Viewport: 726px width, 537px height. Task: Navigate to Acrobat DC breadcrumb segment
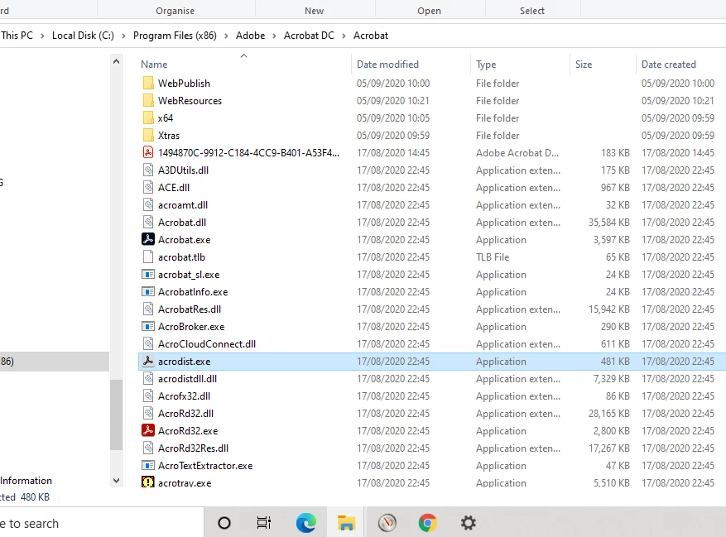click(x=309, y=36)
